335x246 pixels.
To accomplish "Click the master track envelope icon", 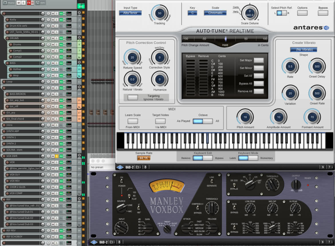I will [x=38, y=3].
